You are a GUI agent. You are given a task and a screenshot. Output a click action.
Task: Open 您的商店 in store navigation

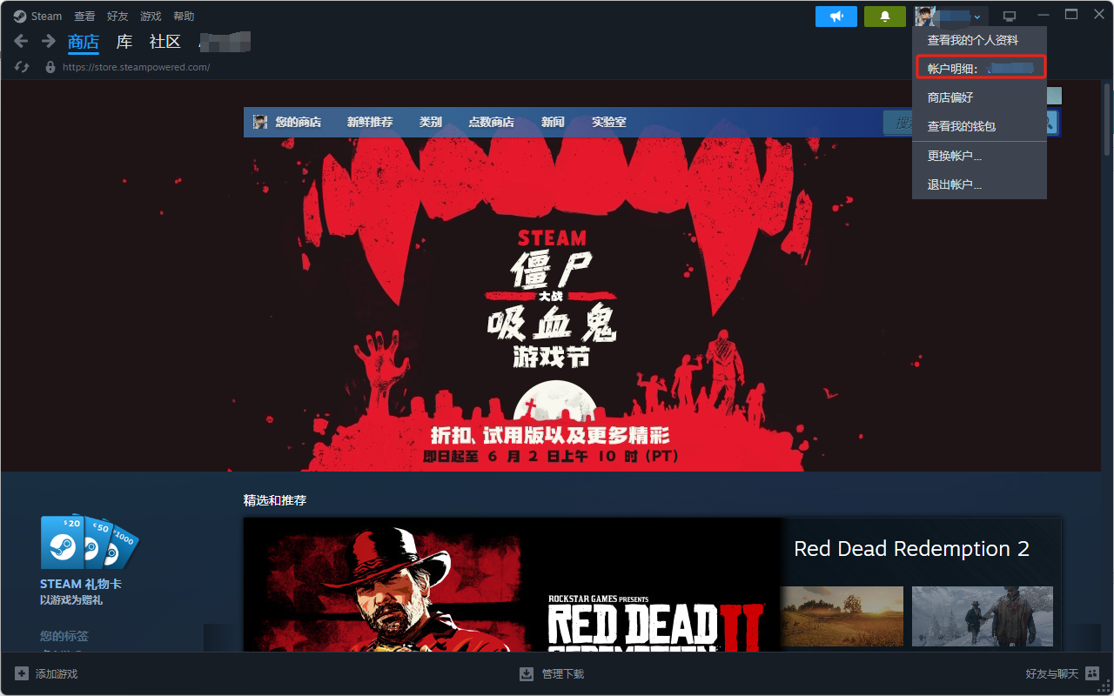pyautogui.click(x=298, y=122)
